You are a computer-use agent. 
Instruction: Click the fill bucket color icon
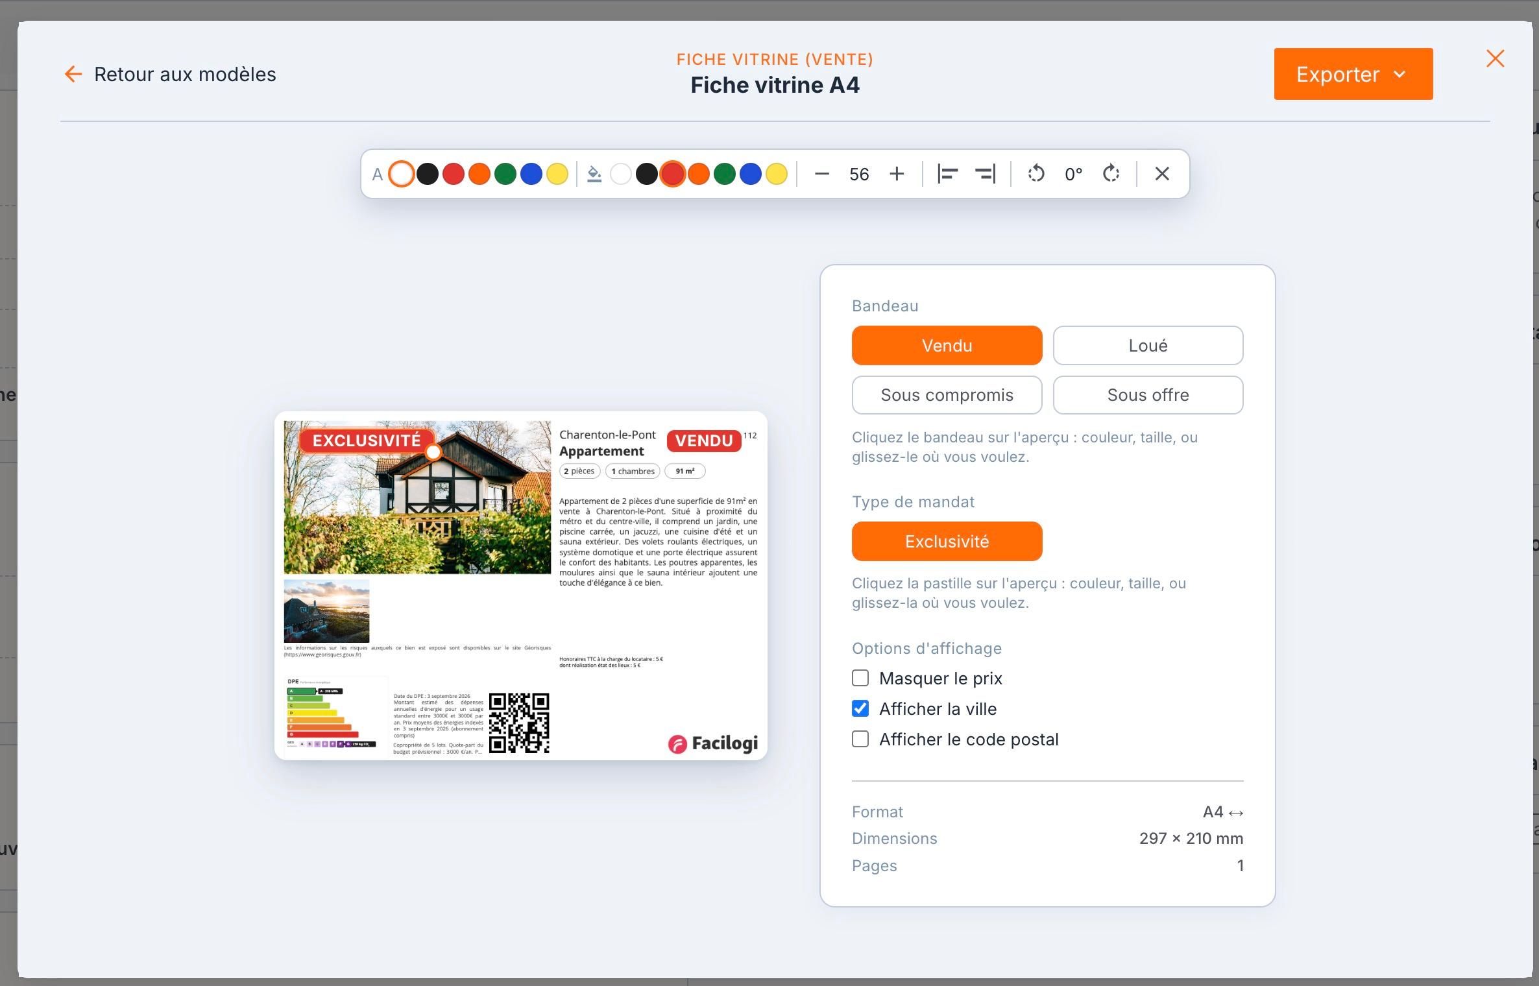coord(594,174)
